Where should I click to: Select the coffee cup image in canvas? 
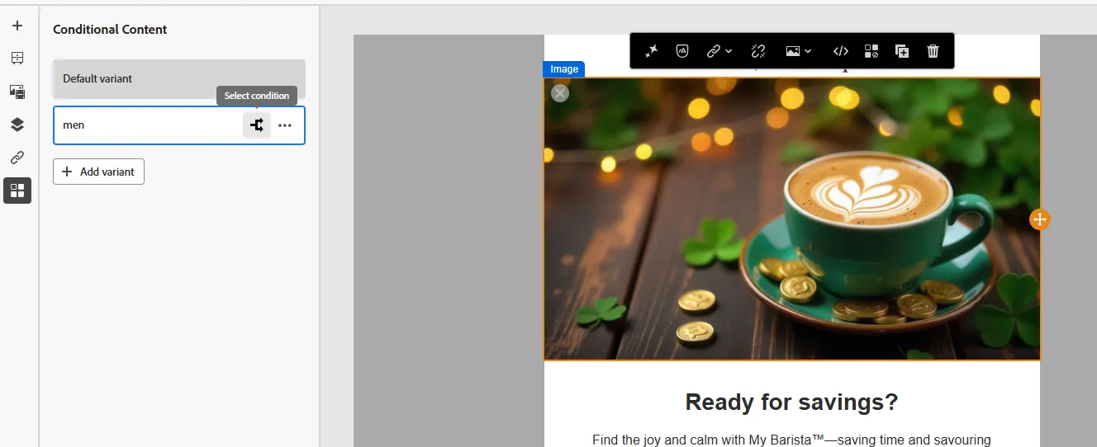(792, 219)
